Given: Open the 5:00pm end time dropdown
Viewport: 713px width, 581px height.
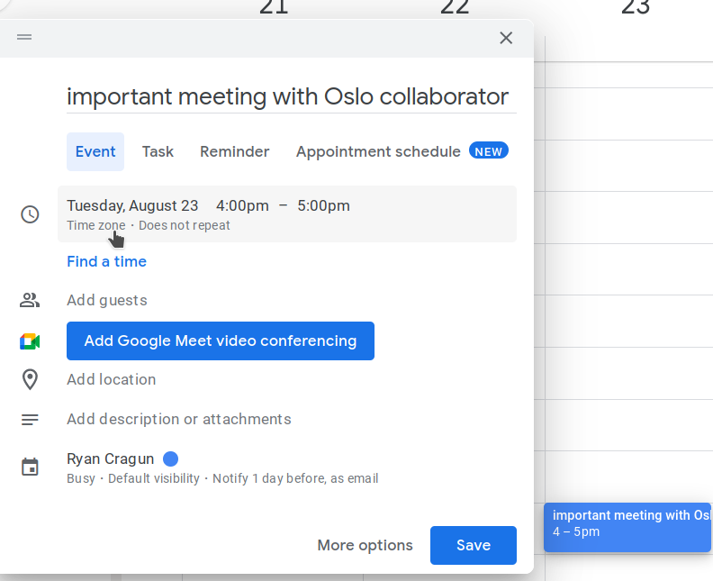Looking at the screenshot, I should (324, 205).
